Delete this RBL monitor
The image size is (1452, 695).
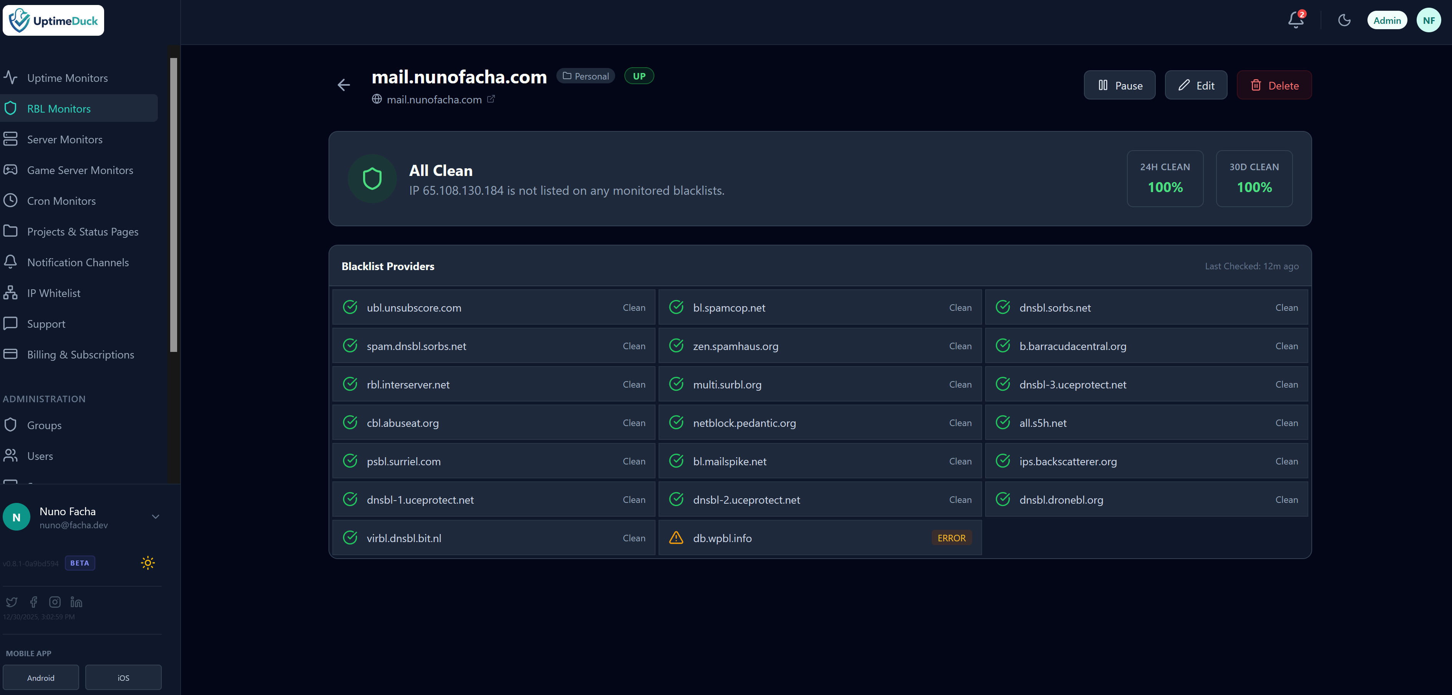1274,85
